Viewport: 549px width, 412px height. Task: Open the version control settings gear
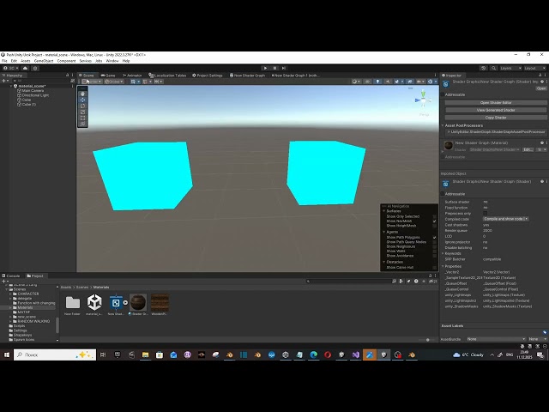[x=36, y=68]
